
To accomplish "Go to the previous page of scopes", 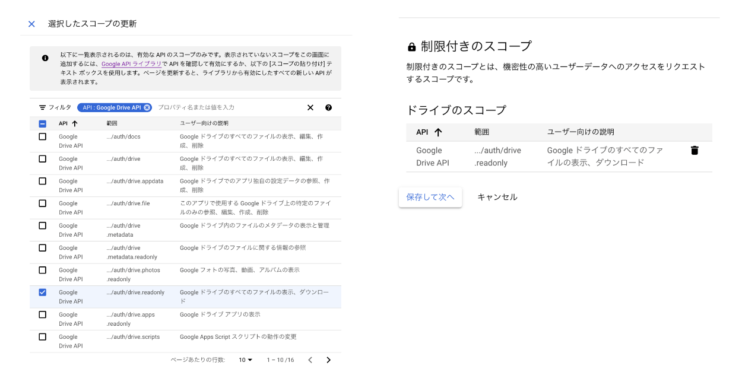I will (310, 360).
